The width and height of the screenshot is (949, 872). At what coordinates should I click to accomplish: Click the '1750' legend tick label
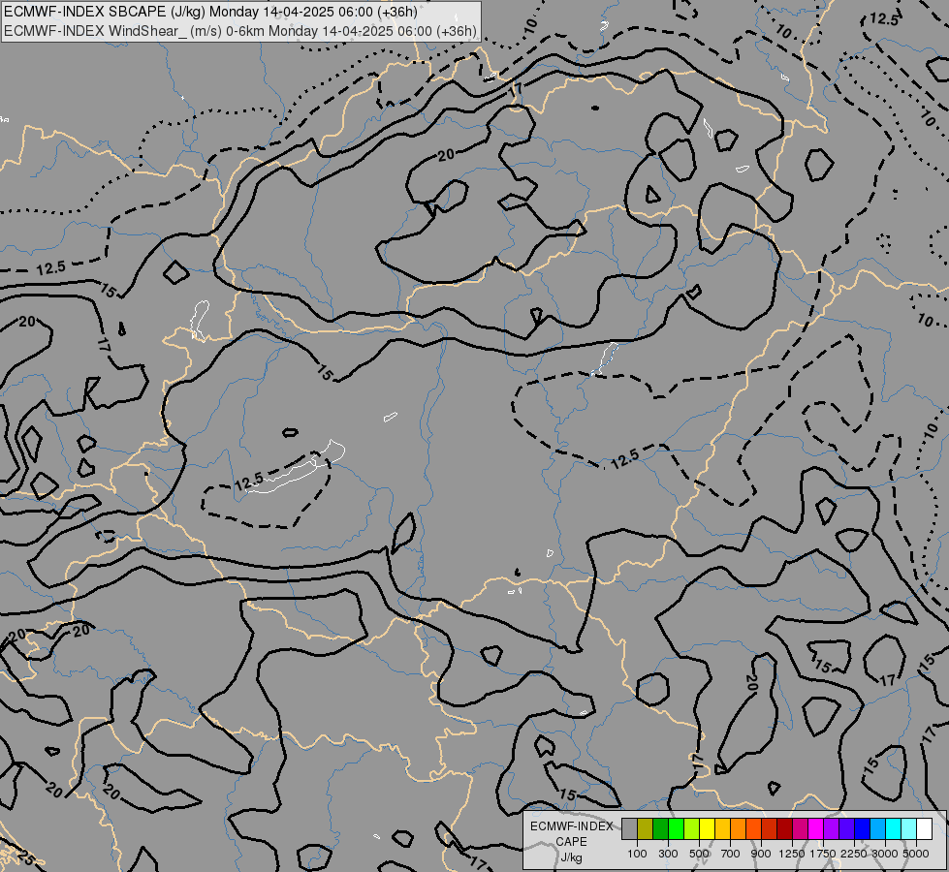click(x=823, y=854)
